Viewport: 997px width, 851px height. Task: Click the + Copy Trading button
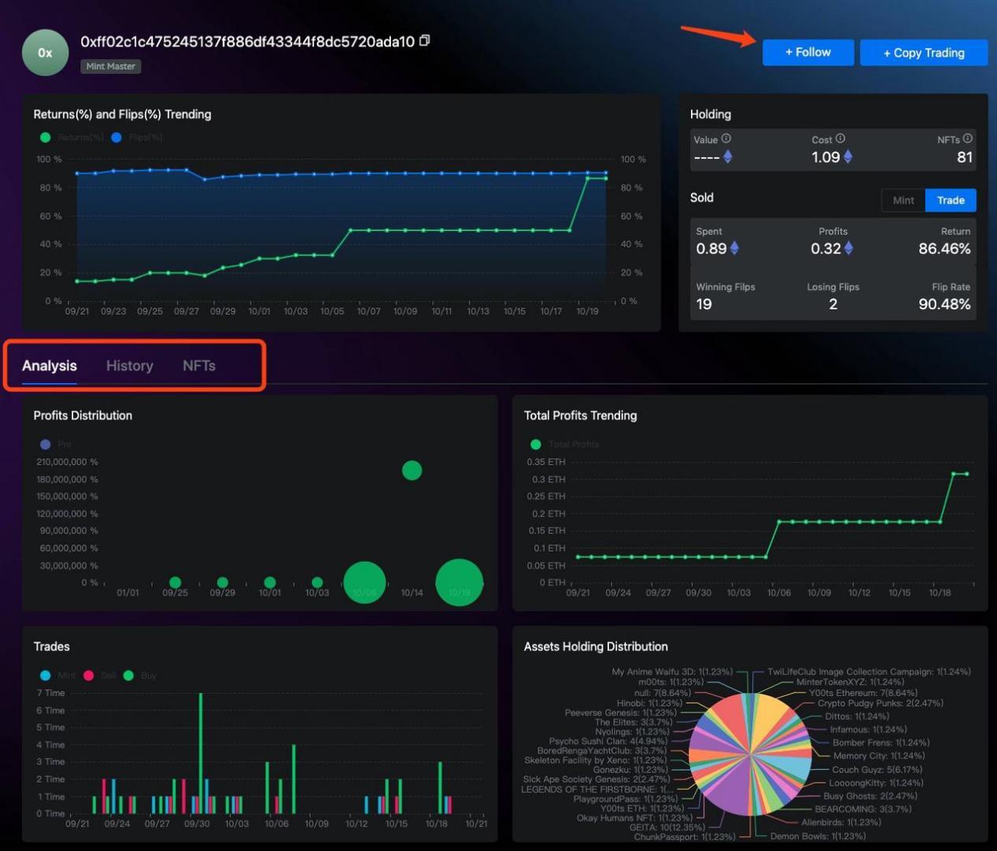[923, 53]
